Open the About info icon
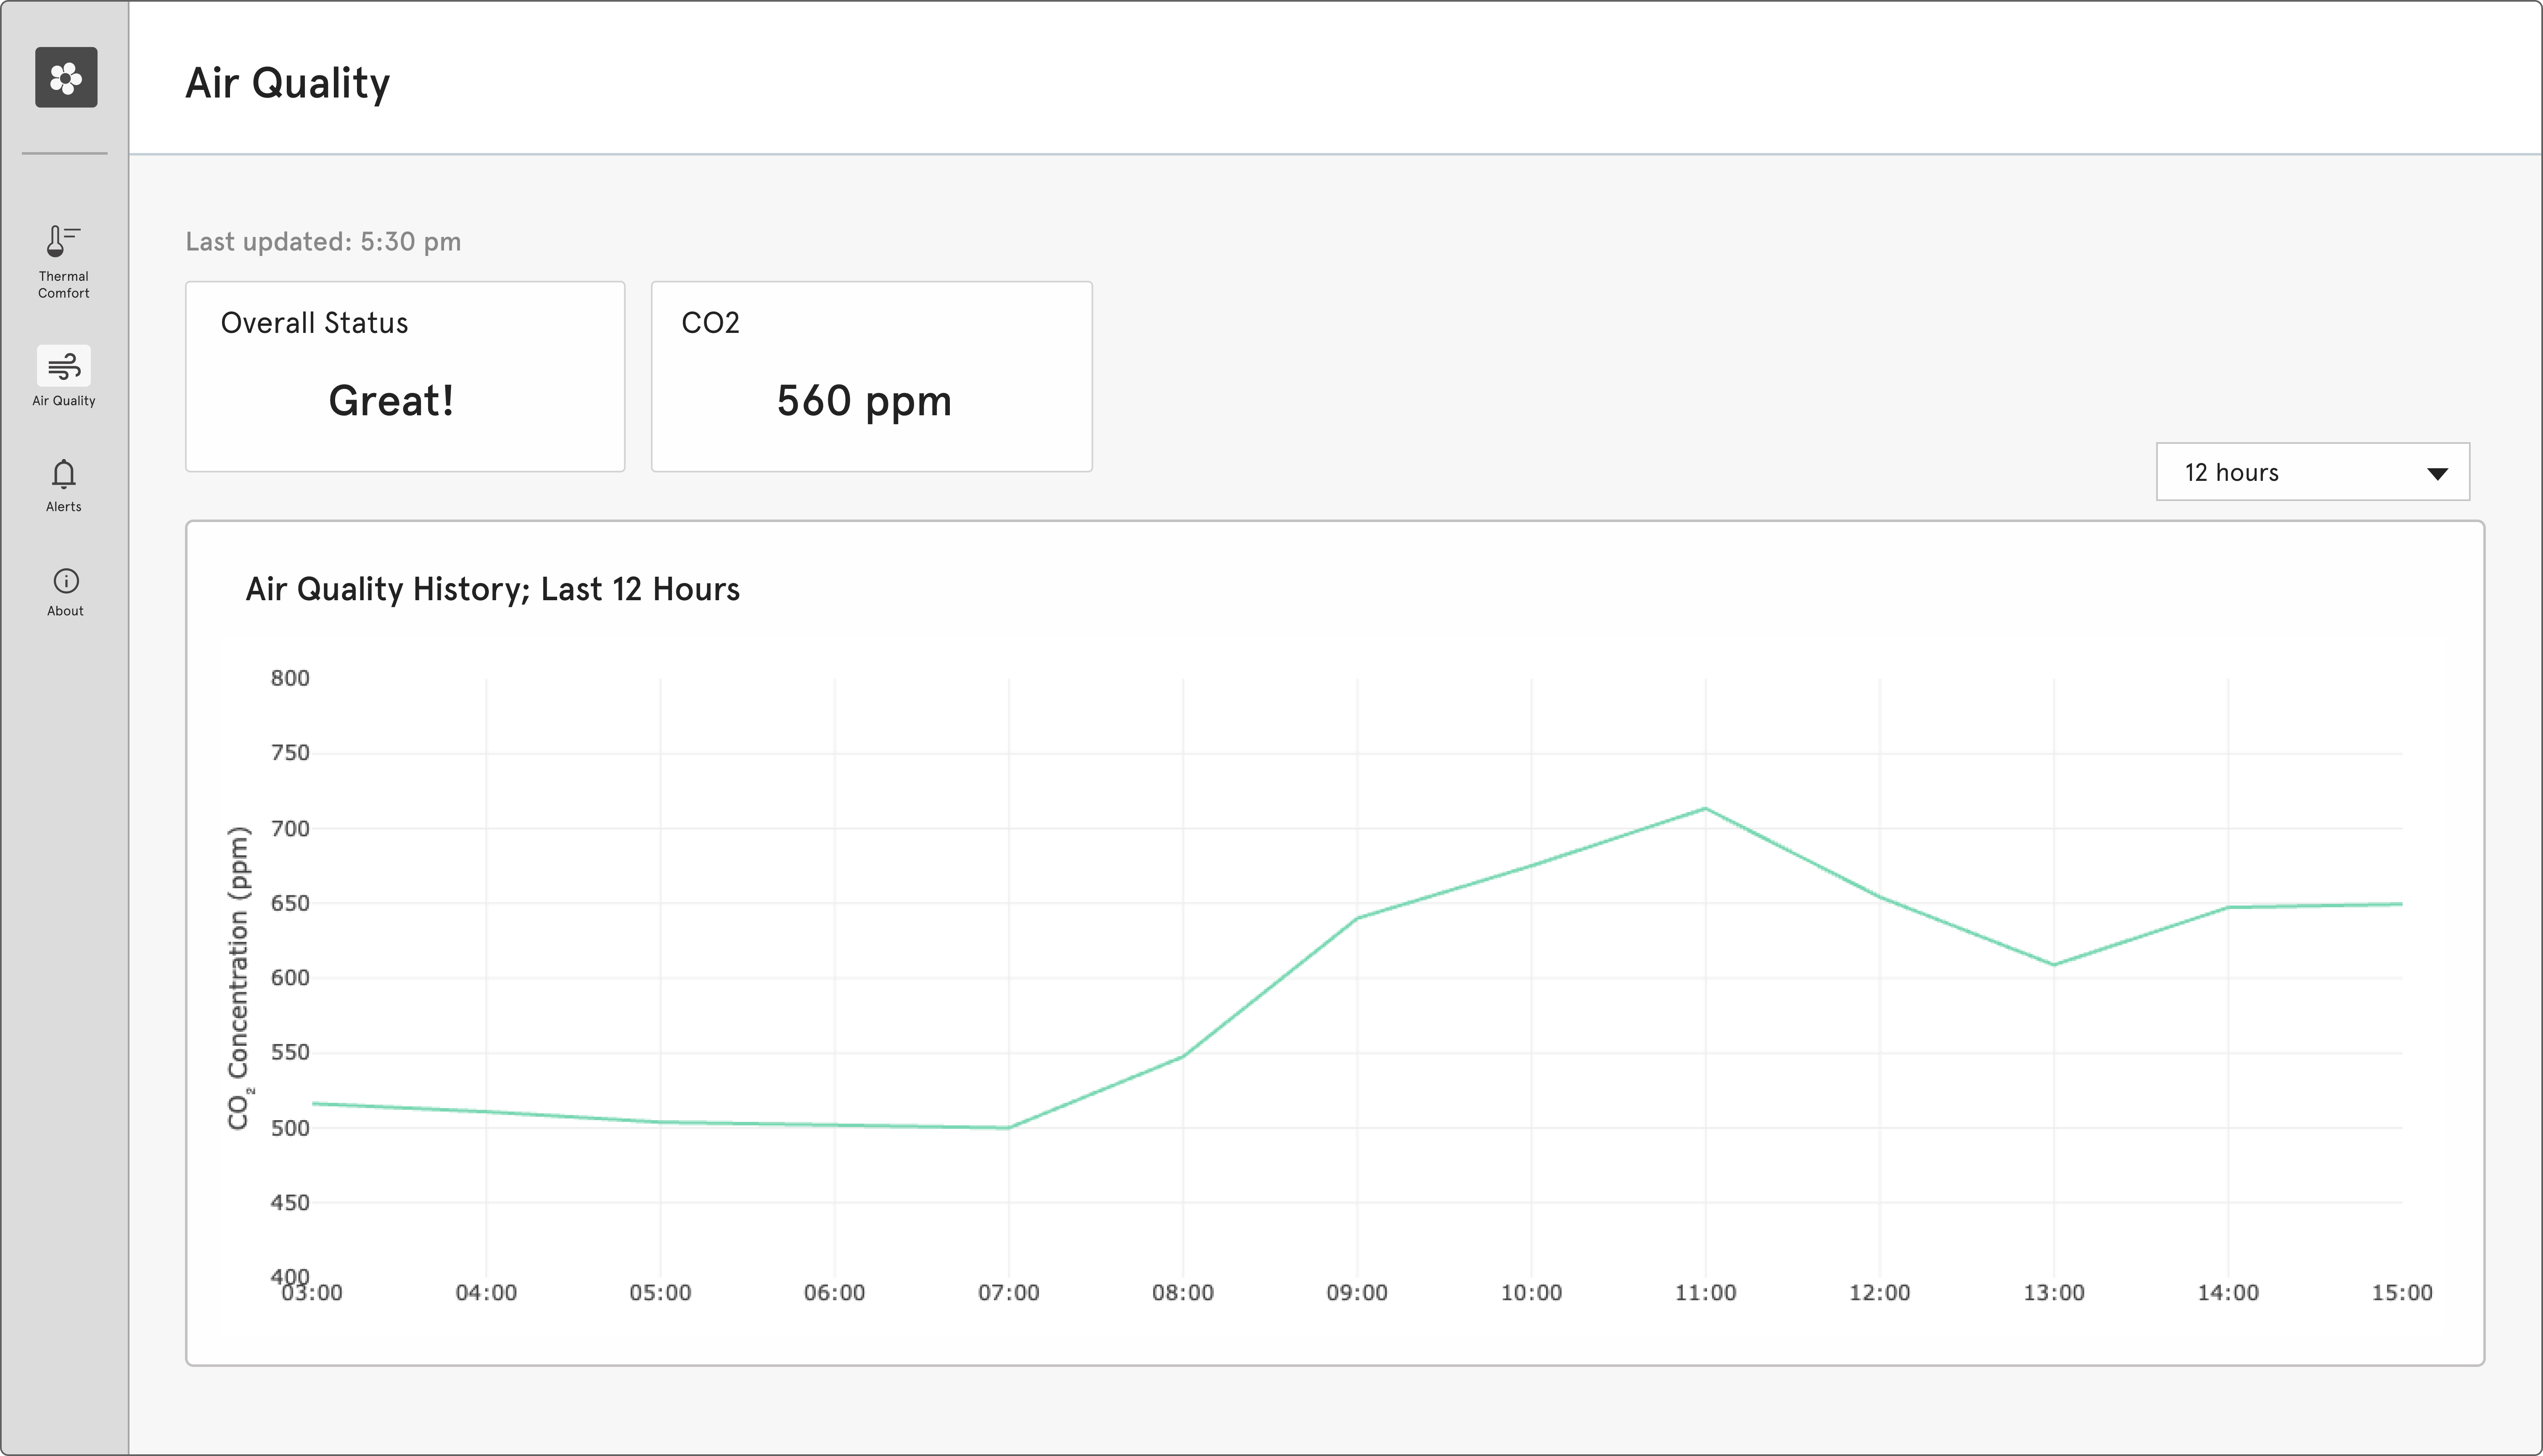The image size is (2543, 1456). [x=66, y=581]
